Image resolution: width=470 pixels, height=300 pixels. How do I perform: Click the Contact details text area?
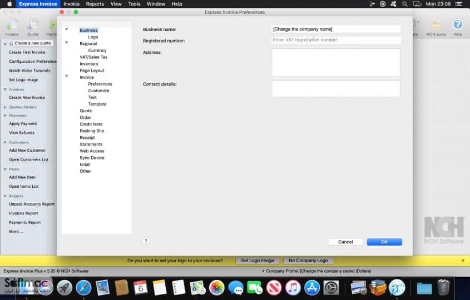336,88
